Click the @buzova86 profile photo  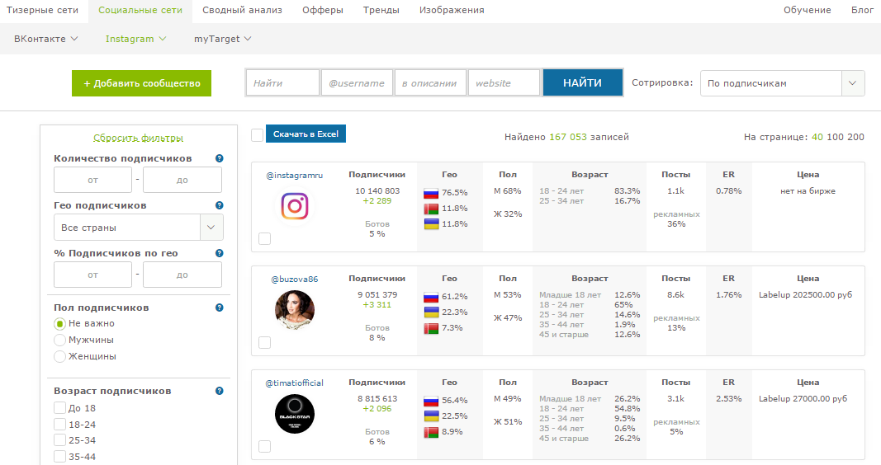click(x=295, y=310)
